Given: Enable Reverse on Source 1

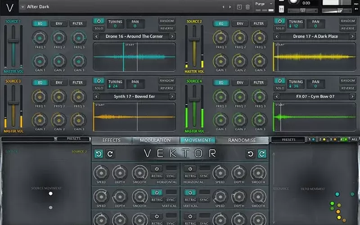Looking at the screenshot, I should 166,28.
